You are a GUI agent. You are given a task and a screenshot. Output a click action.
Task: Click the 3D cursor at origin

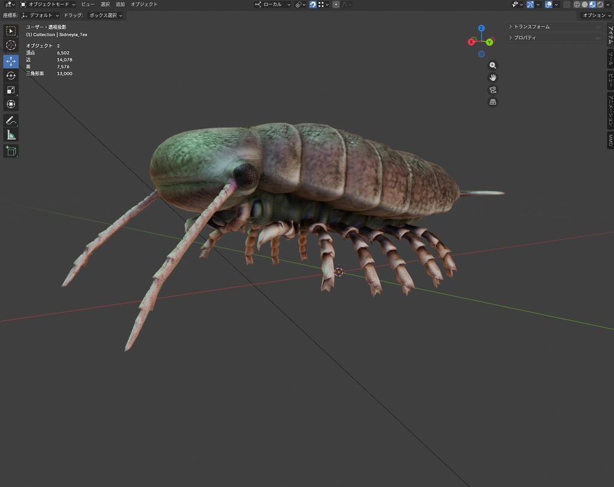pyautogui.click(x=339, y=272)
